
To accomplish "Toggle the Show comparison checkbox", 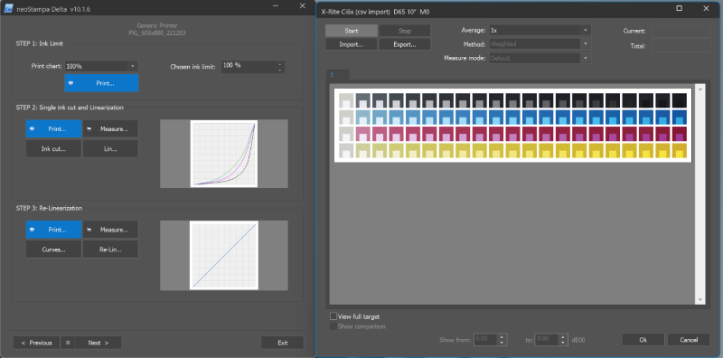I will 333,326.
